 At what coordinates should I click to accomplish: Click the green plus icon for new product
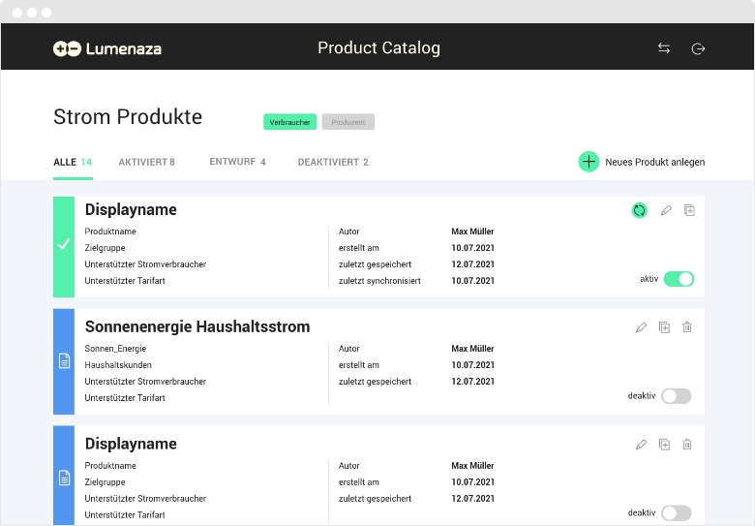click(589, 162)
